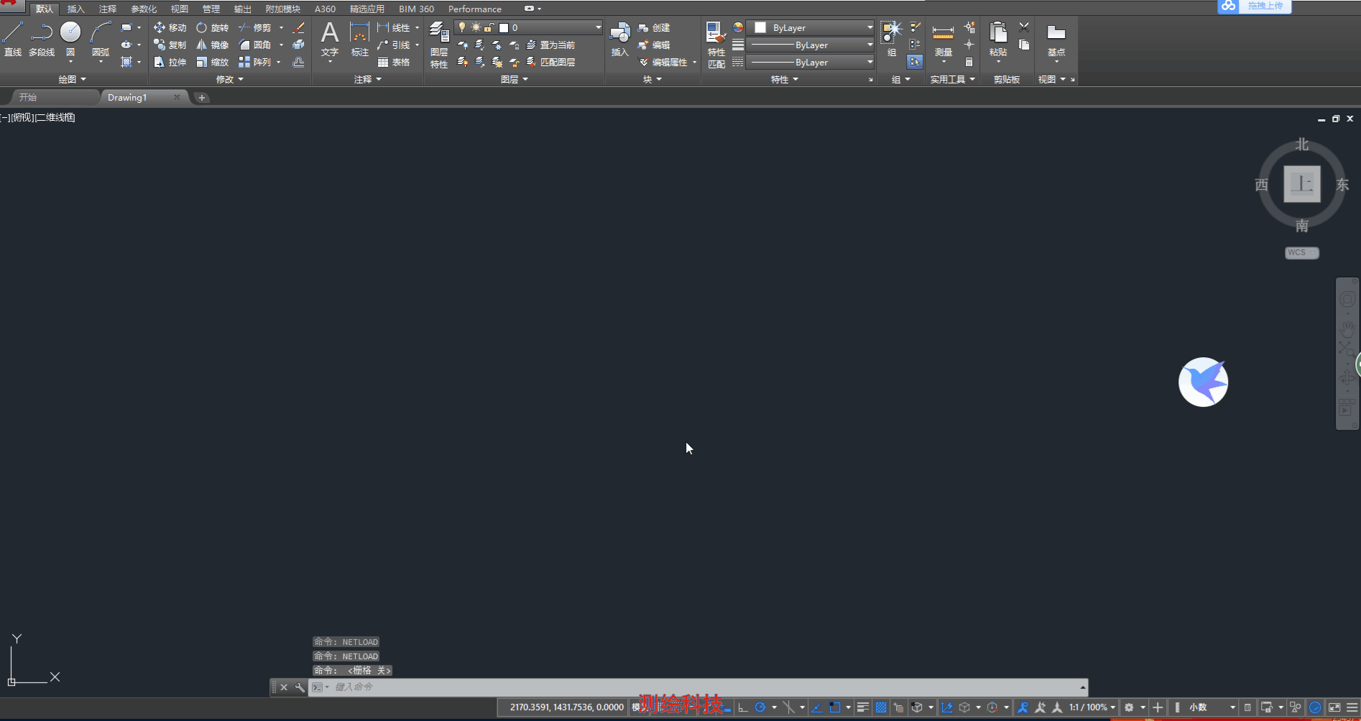The image size is (1361, 721).
Task: Toggle the group selection button
Action: pyautogui.click(x=915, y=63)
